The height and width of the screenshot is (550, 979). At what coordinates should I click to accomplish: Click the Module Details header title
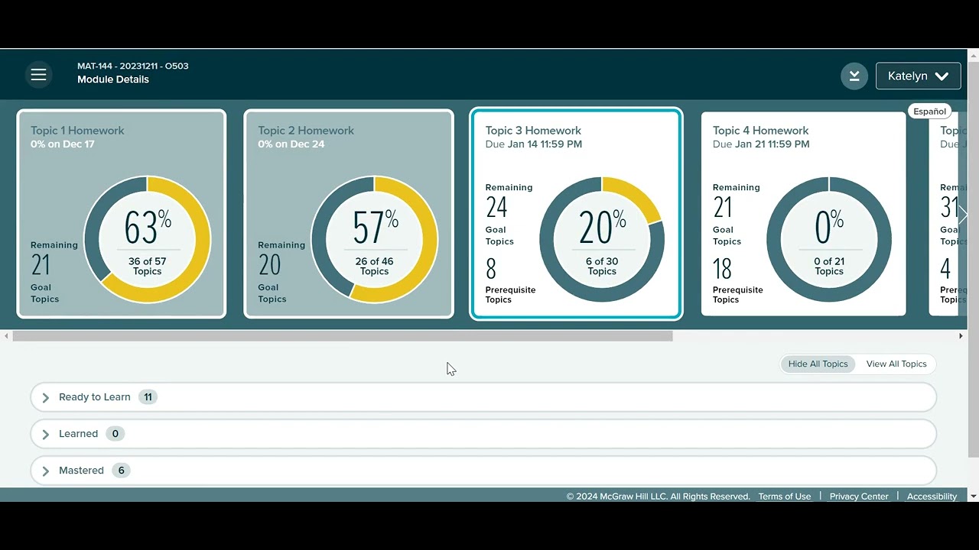tap(113, 79)
